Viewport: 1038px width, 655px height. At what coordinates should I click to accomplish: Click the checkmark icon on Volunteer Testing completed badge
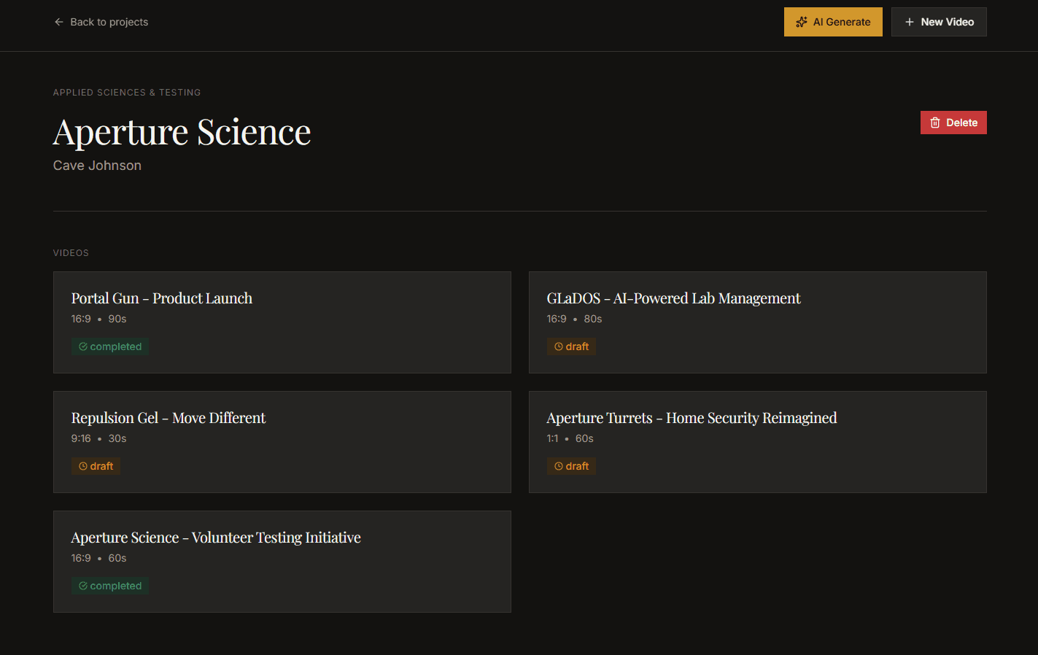point(83,585)
